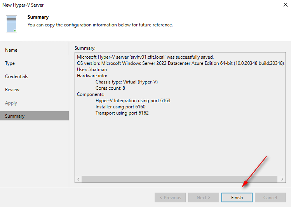Click 'Transport using port 6162' line
The height and width of the screenshot is (207, 291).
(122, 113)
